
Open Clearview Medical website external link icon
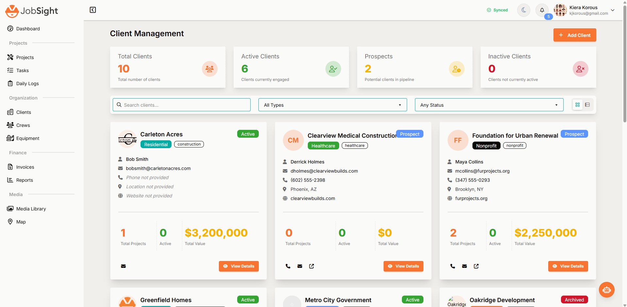click(311, 266)
